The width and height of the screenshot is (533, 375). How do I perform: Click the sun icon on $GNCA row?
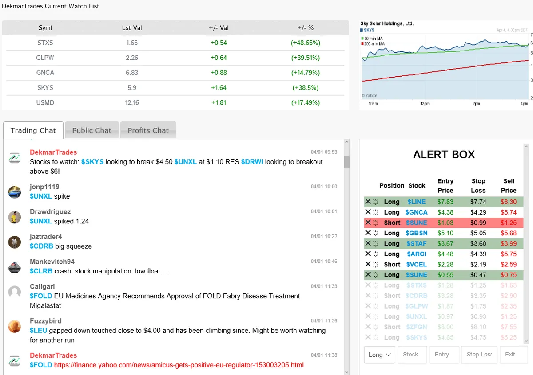(375, 212)
